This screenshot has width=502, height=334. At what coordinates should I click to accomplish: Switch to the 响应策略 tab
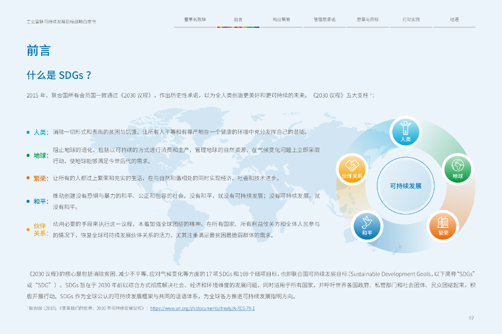point(281,20)
